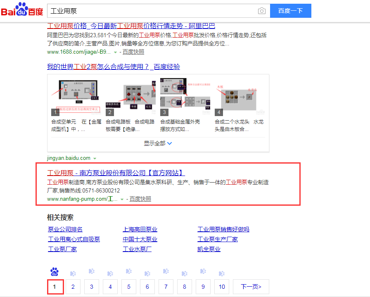Image resolution: width=370 pixels, height=297 pixels.
Task: Select related search 工业用离心式自吸泵
Action: [74, 239]
